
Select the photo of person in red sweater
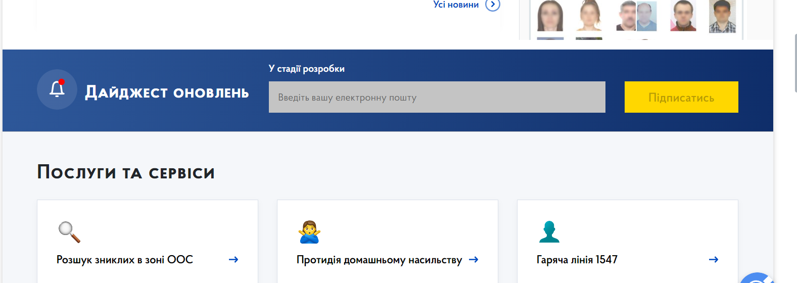pyautogui.click(x=683, y=16)
